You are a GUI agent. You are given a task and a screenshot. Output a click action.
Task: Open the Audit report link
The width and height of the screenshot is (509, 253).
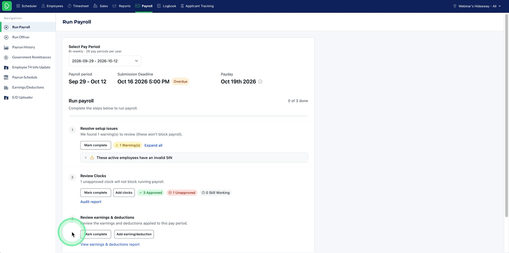pyautogui.click(x=91, y=202)
